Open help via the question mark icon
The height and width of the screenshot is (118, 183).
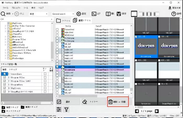(174, 14)
